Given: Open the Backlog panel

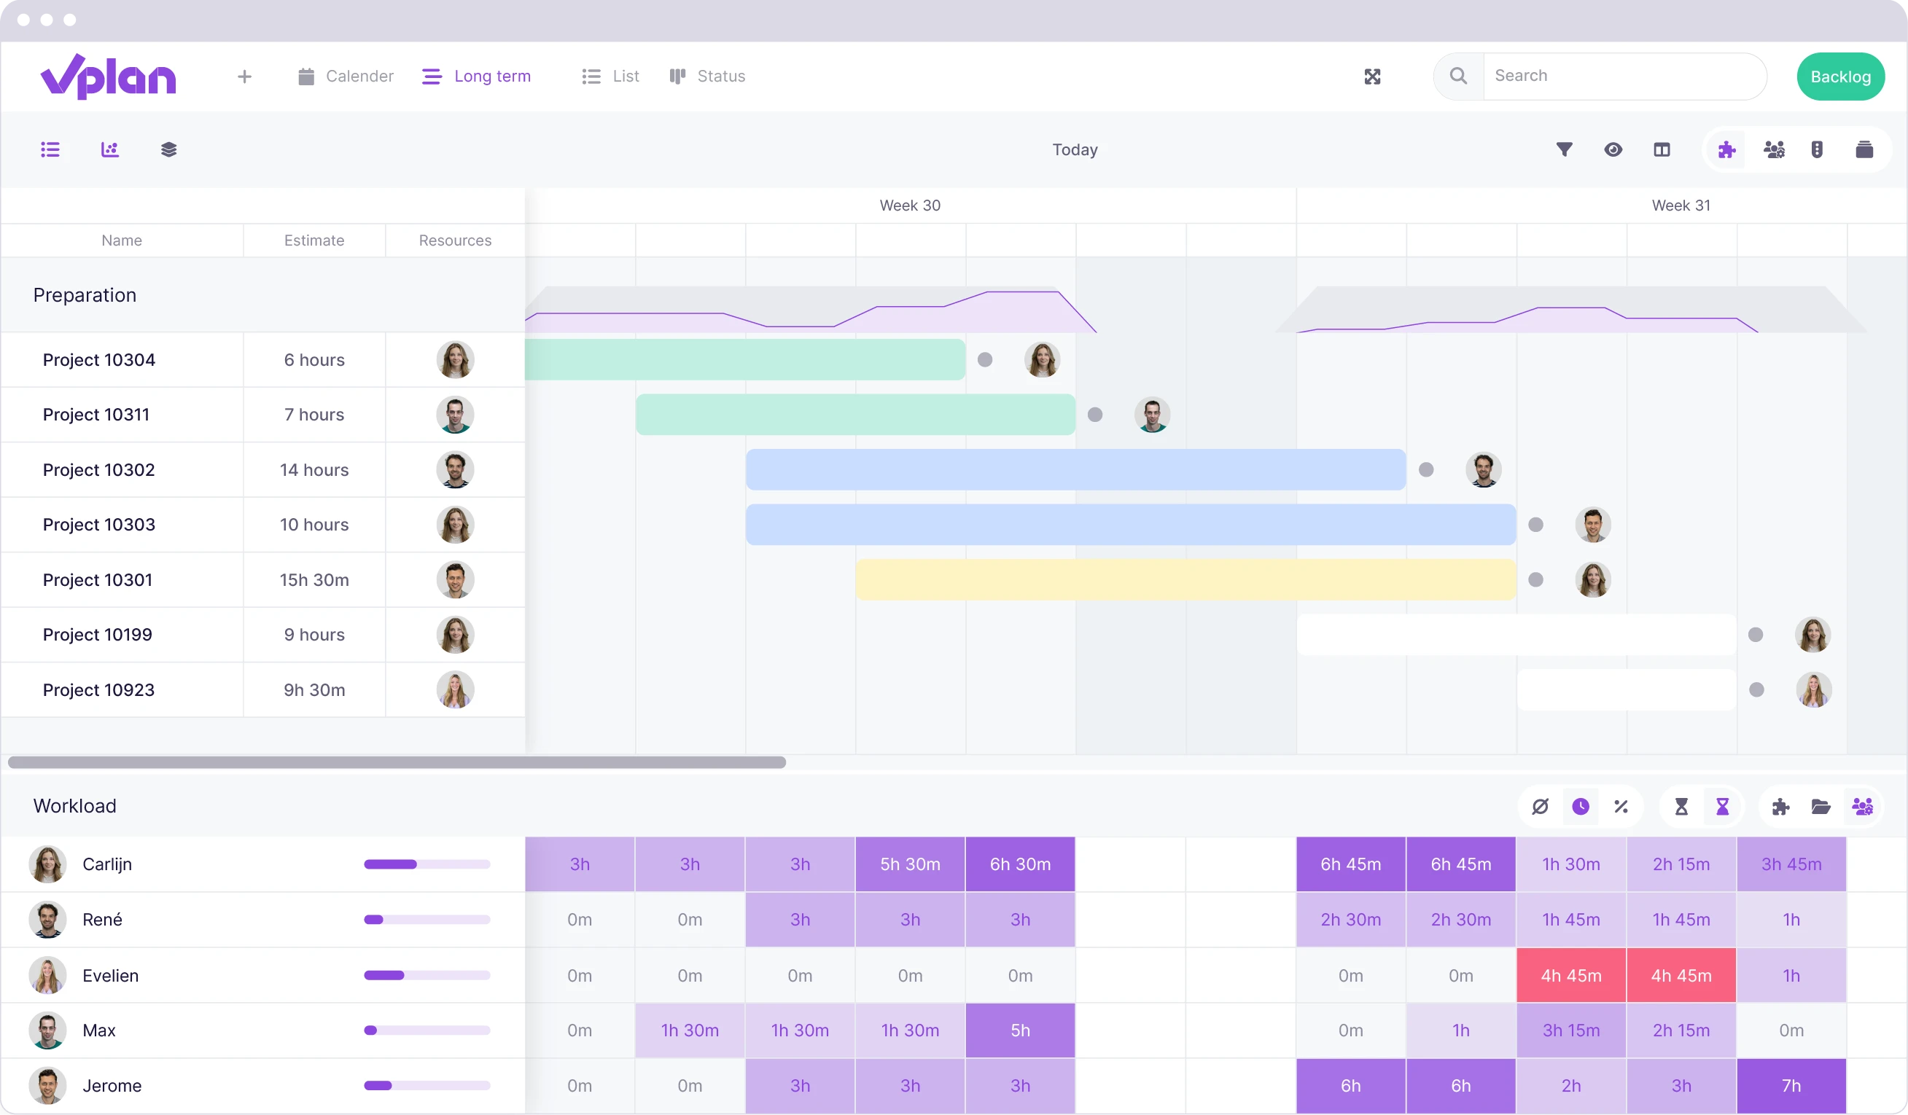Looking at the screenshot, I should pyautogui.click(x=1841, y=77).
